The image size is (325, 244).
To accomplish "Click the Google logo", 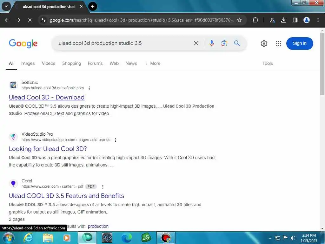I will tap(23, 43).
